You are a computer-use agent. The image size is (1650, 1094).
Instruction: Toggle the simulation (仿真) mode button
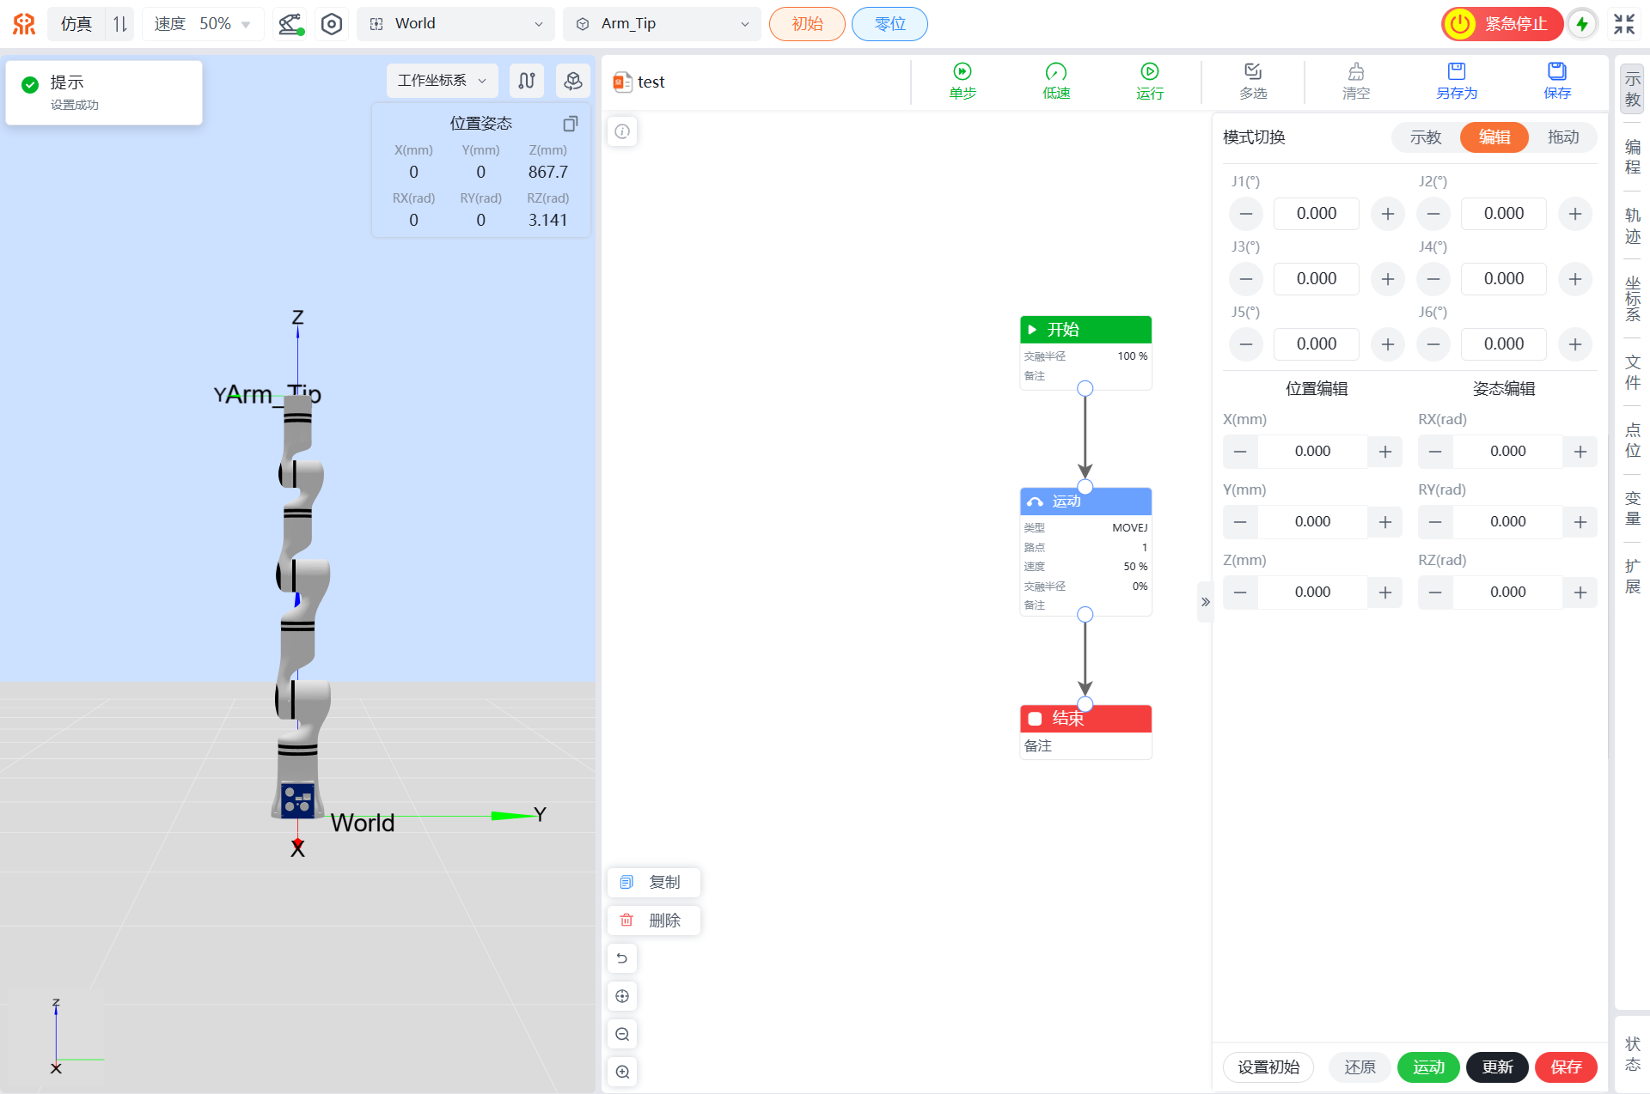tap(76, 24)
